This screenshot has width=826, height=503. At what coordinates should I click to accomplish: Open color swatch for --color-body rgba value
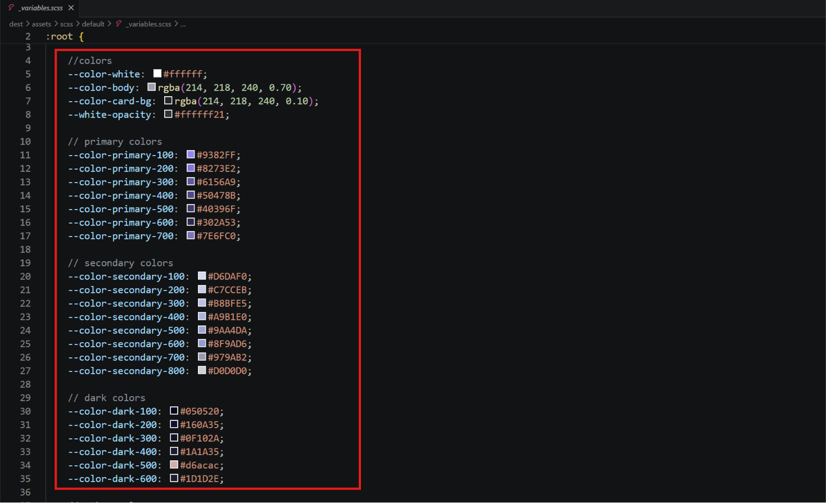152,87
